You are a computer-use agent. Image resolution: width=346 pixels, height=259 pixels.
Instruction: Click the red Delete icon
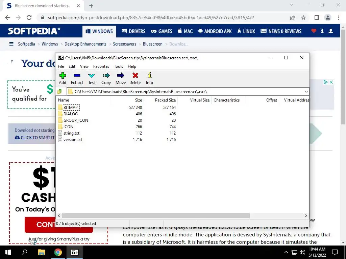coord(135,78)
